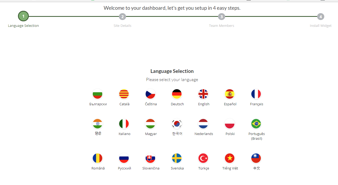
Task: Click the UK flag for English
Action: click(x=203, y=94)
